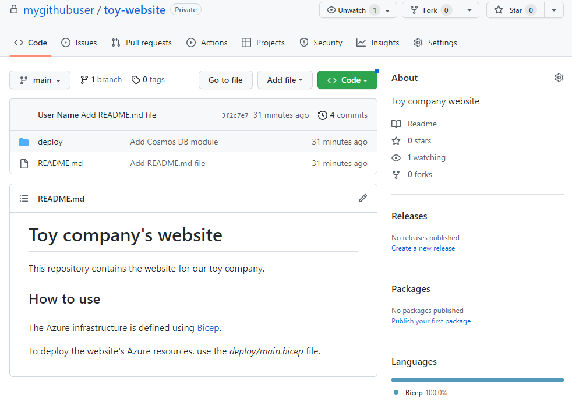
Task: Expand the Star lists dropdown arrow
Action: [554, 10]
